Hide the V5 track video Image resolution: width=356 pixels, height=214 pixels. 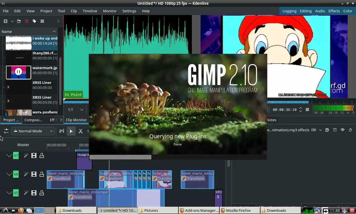(34, 193)
